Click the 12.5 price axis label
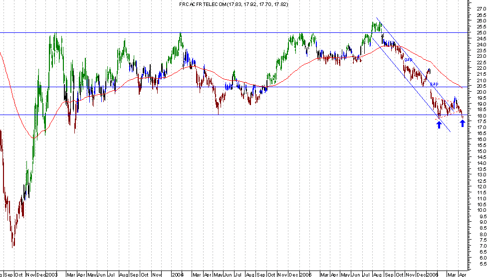This screenshot has width=488, height=277. coord(481,181)
